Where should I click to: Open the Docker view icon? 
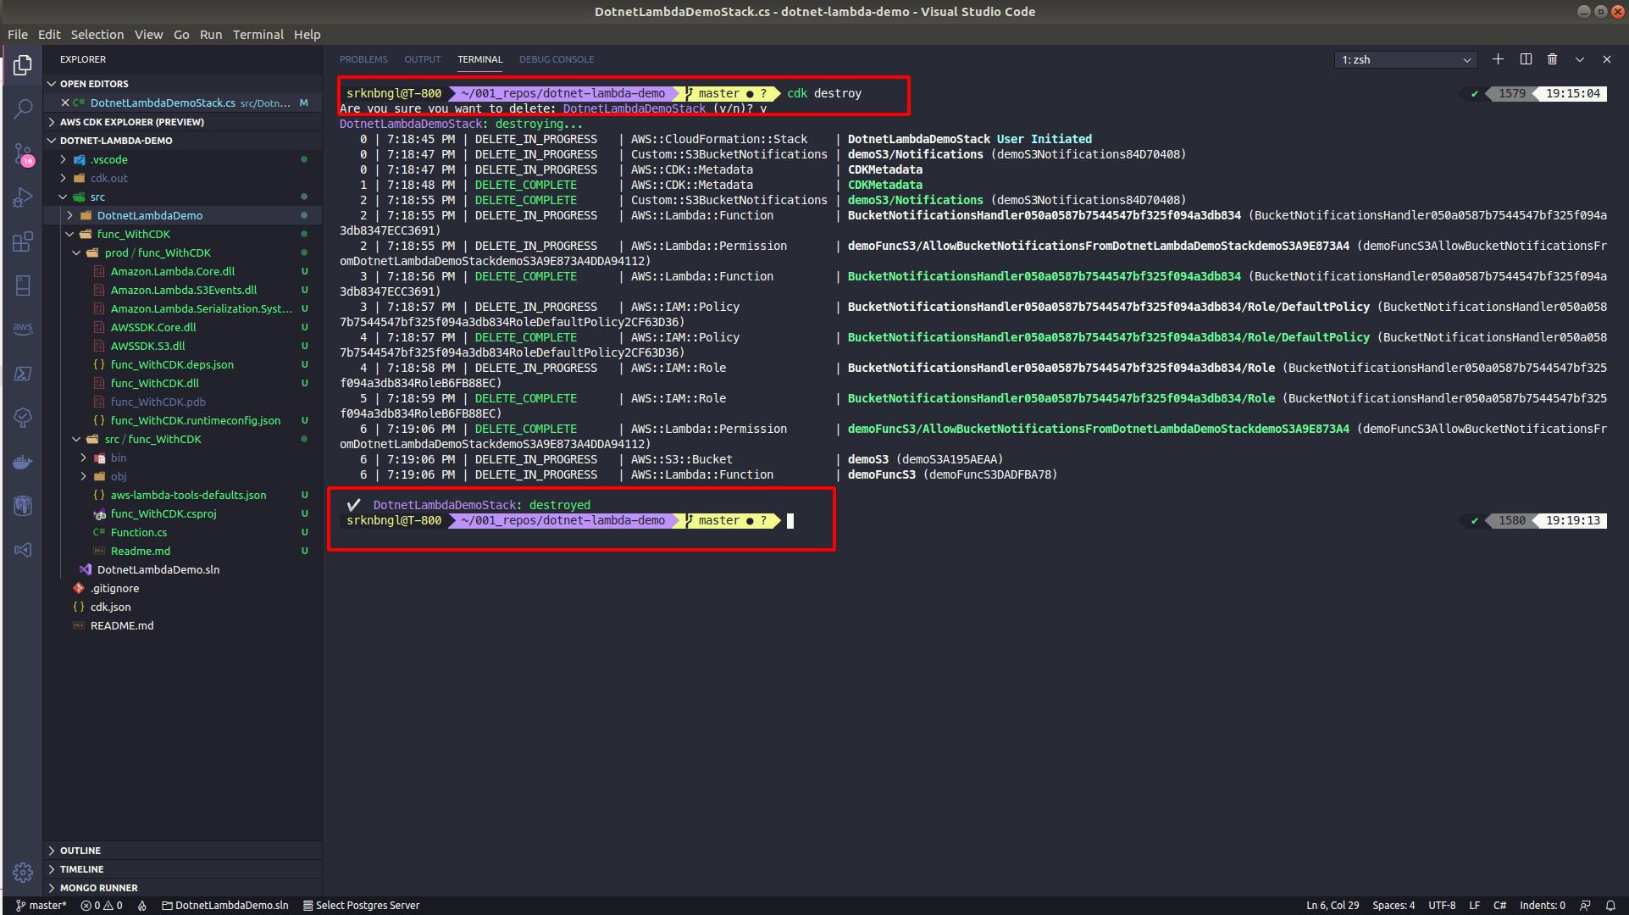[23, 462]
